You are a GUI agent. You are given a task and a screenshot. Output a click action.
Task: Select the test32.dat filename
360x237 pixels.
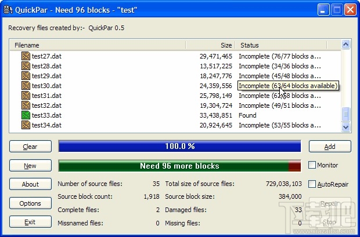tap(46, 105)
